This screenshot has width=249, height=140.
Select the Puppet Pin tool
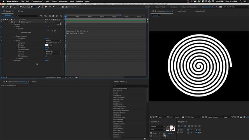coord(54,7)
